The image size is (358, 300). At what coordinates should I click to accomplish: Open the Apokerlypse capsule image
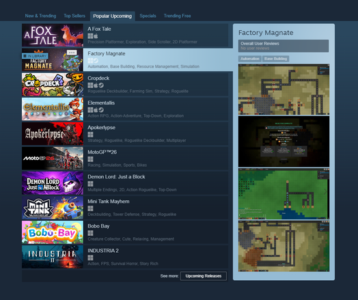click(53, 134)
